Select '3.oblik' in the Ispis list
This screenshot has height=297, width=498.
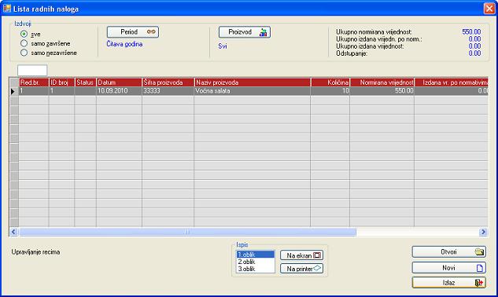point(256,269)
